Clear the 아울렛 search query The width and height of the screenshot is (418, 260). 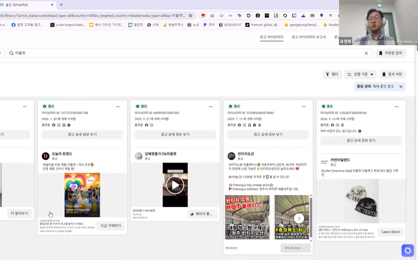[366, 53]
